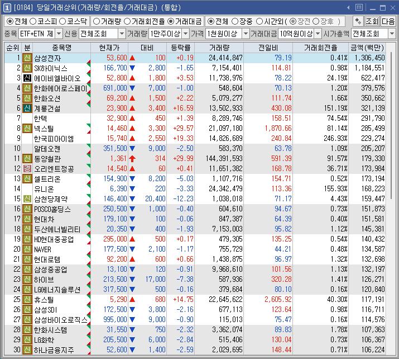
Task: Click the 신 badge for 셀트리온
Action: (x=27, y=179)
